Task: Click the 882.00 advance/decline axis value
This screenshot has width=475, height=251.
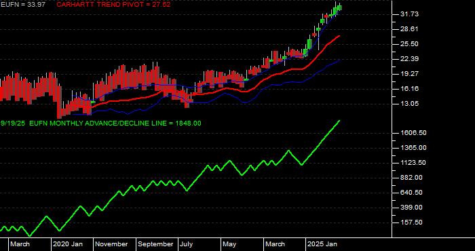Action: coord(411,178)
